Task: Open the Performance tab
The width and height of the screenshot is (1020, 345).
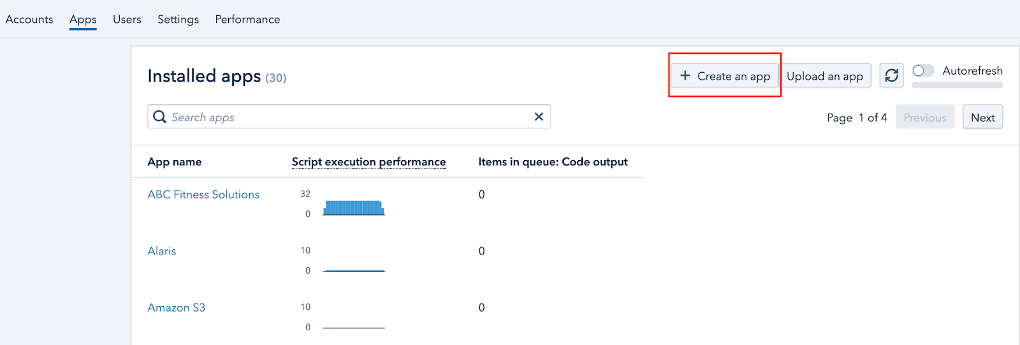Action: (x=247, y=20)
